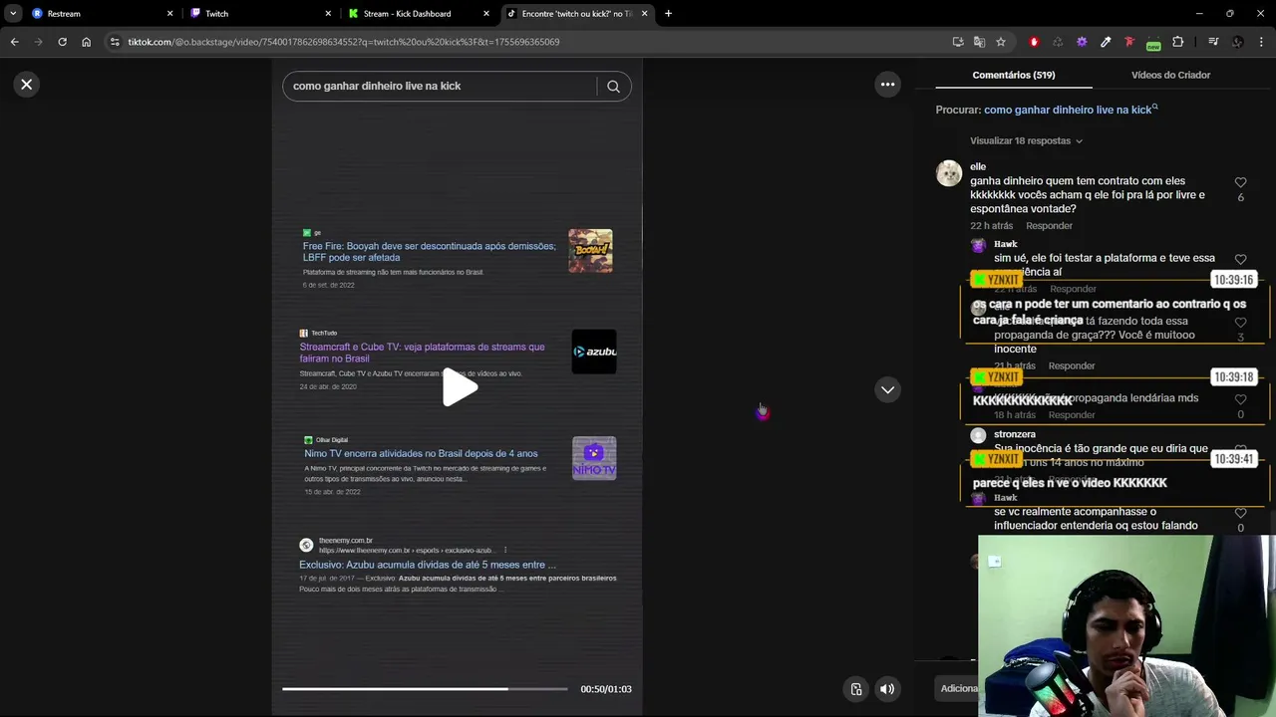Like the comment by elle
The image size is (1276, 717).
coord(1240,182)
